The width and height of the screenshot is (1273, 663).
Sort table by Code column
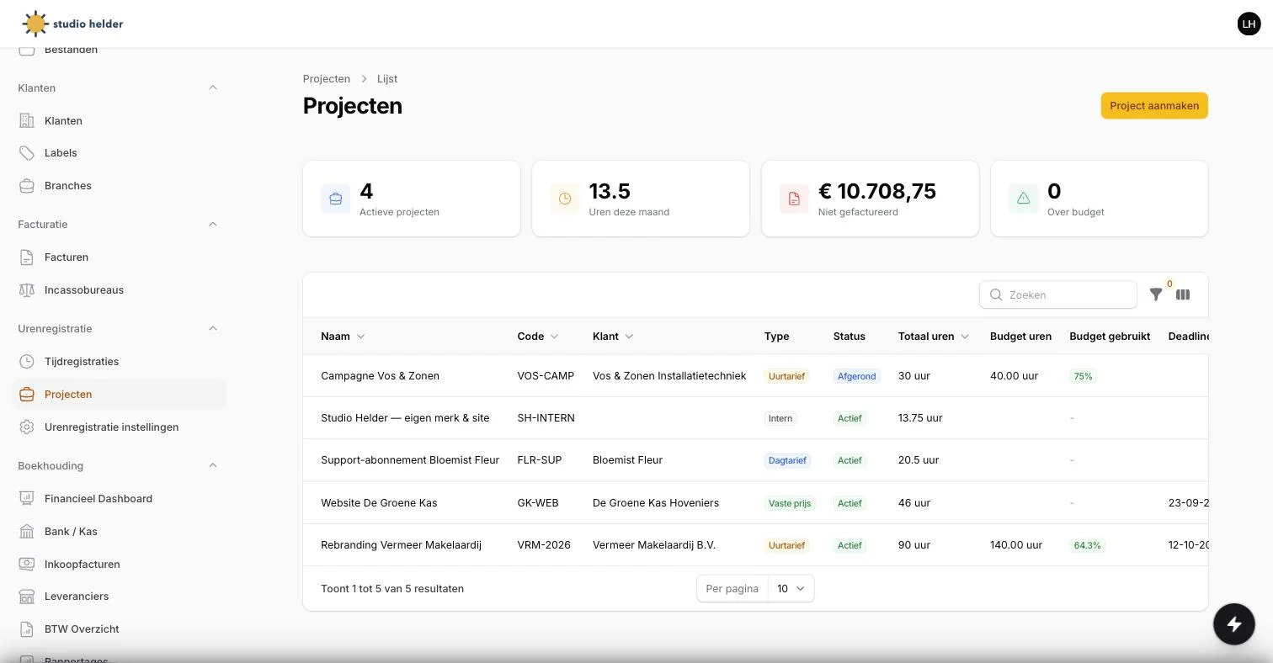click(x=538, y=337)
